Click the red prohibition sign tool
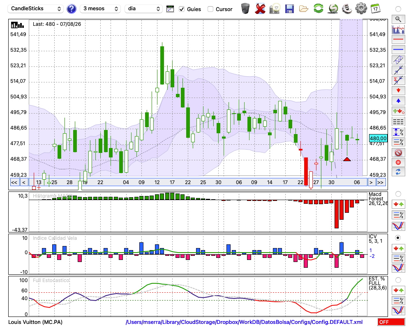Viewport: 411px width, 328px height. coord(398,152)
